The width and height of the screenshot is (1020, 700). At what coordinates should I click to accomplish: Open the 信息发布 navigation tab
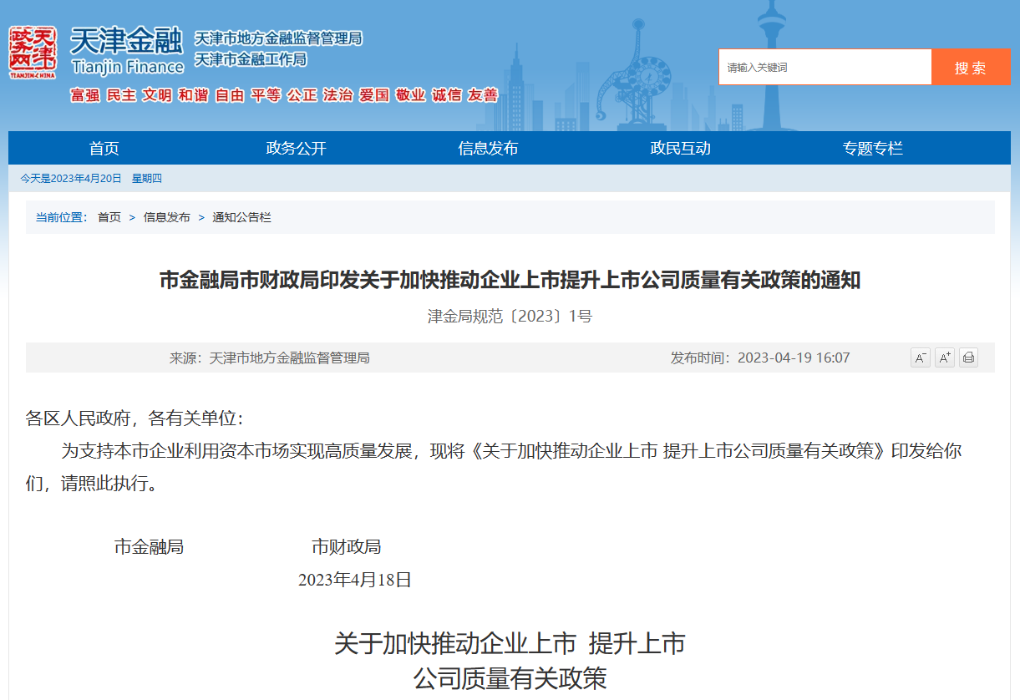point(489,148)
